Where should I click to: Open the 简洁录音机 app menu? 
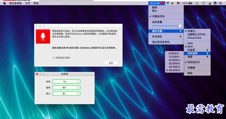[x=16, y=3]
